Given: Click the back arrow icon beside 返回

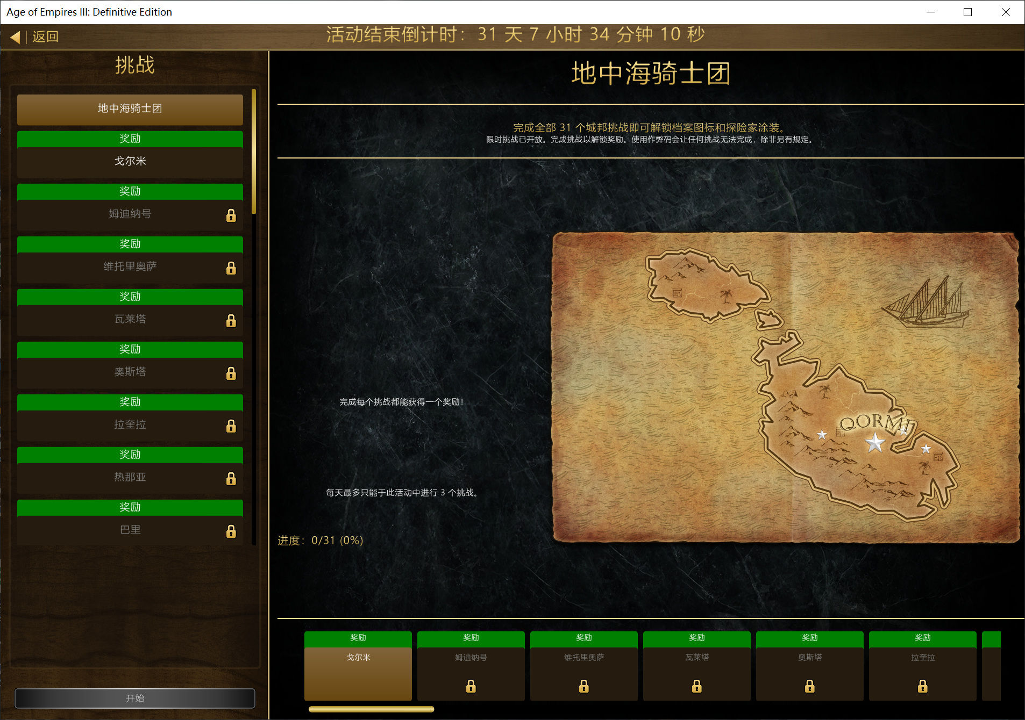Looking at the screenshot, I should (15, 37).
